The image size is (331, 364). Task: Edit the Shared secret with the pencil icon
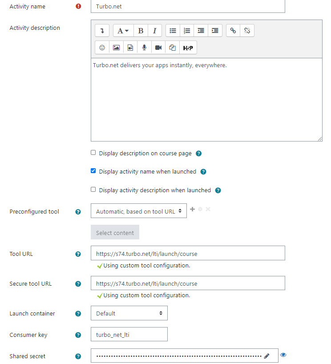click(x=267, y=355)
